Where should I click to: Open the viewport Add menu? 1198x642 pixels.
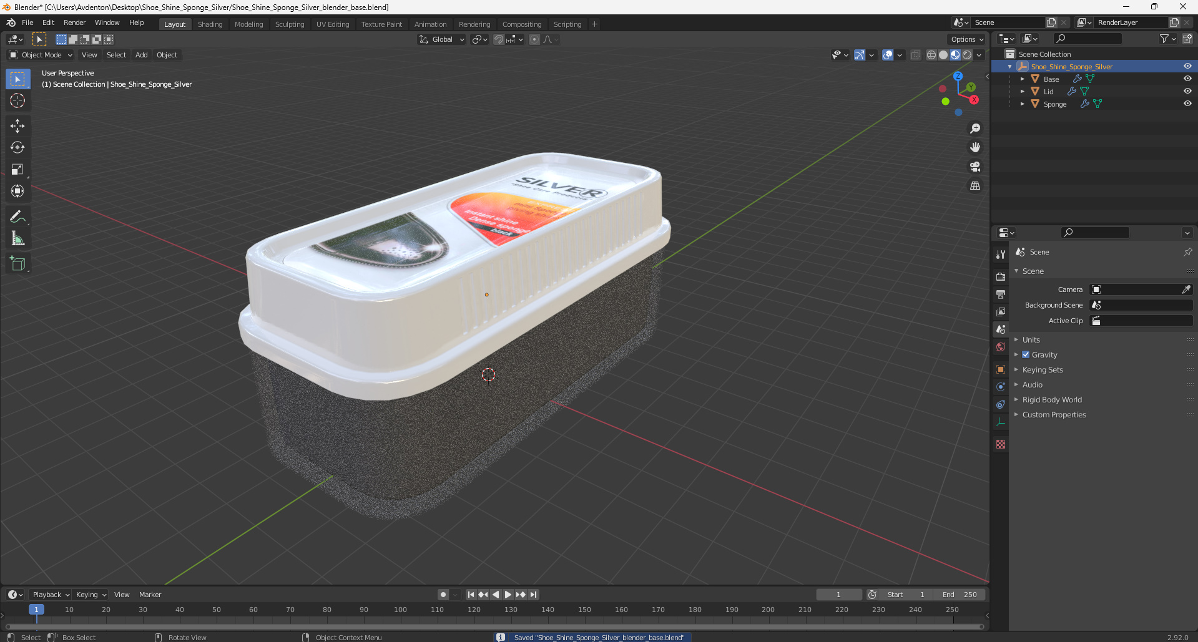click(142, 55)
